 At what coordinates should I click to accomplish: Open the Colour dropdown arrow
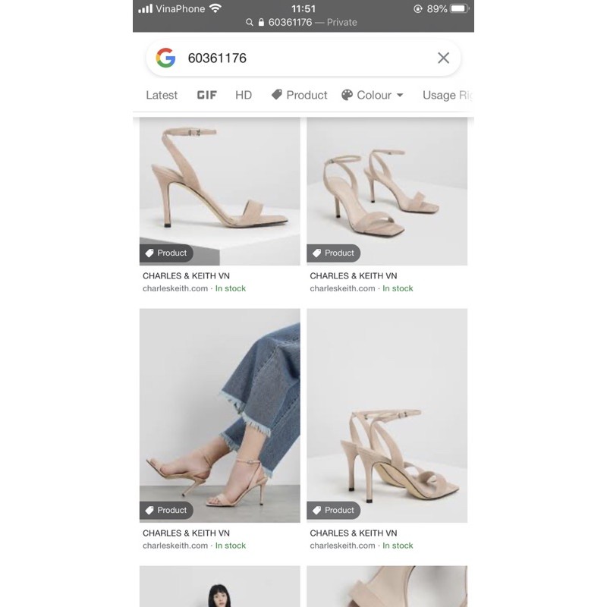pyautogui.click(x=400, y=96)
